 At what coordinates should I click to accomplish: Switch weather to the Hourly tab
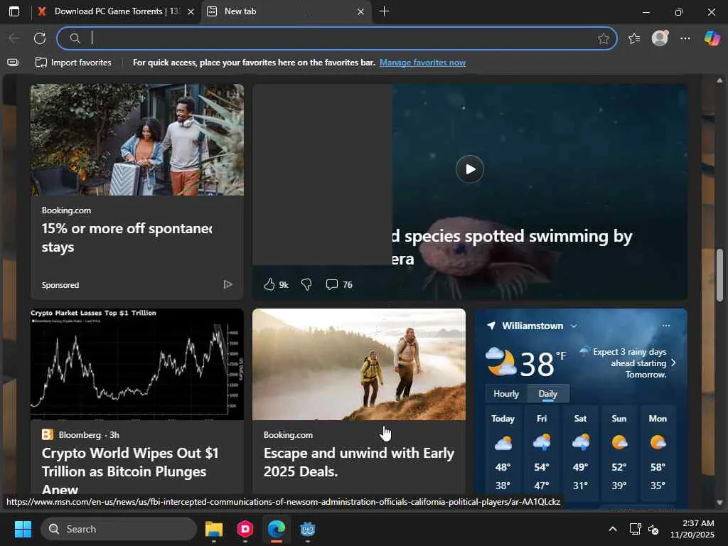tap(506, 394)
